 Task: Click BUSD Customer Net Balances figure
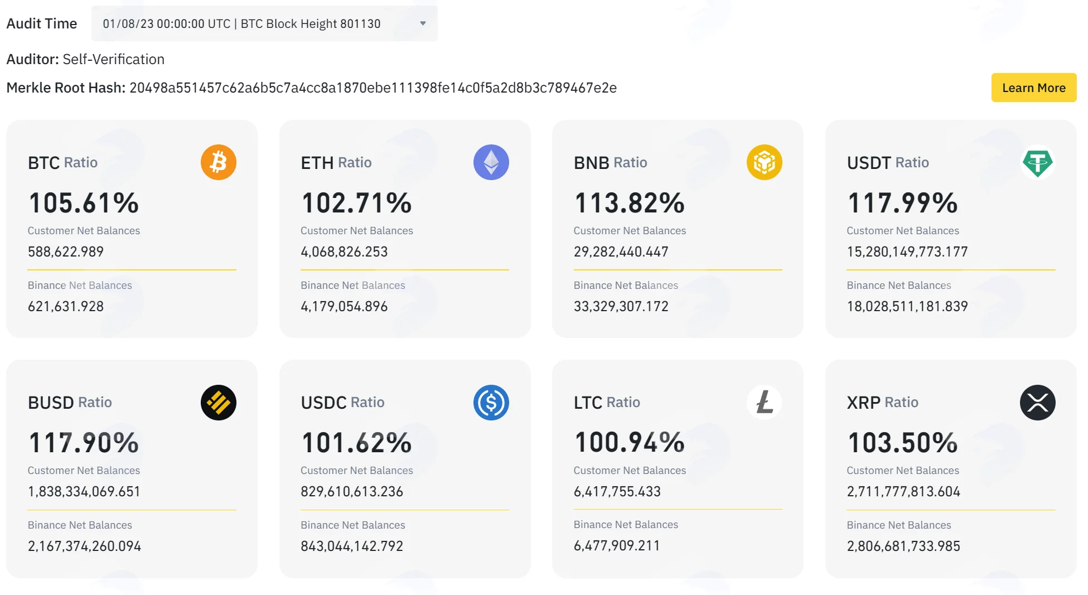(84, 491)
